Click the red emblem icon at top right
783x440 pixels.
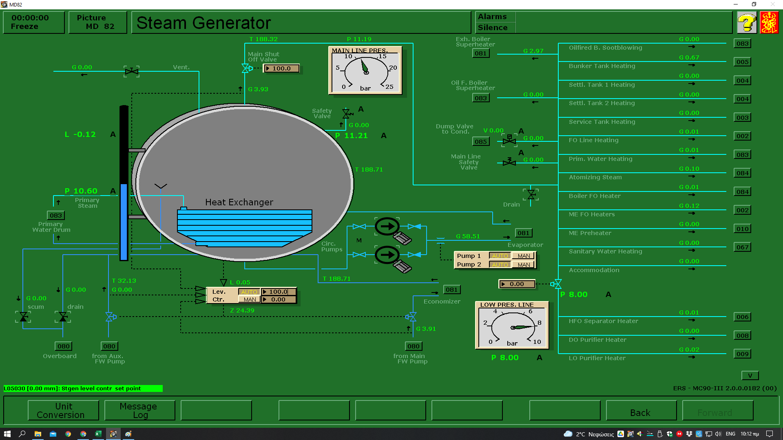pos(769,22)
